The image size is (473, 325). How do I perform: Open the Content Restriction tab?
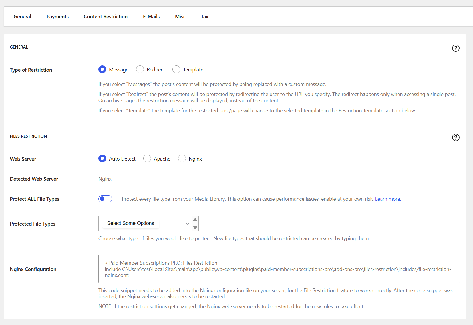click(106, 17)
